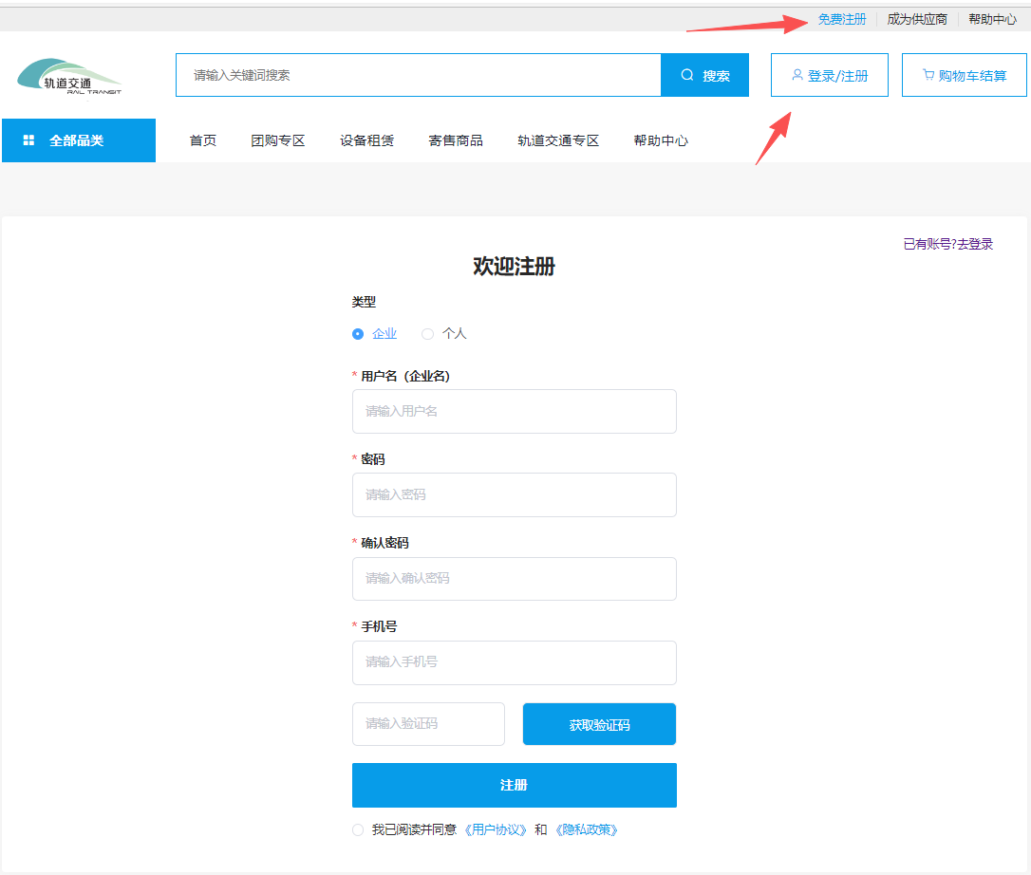
Task: Click the user icon for login/register
Action: pos(797,75)
